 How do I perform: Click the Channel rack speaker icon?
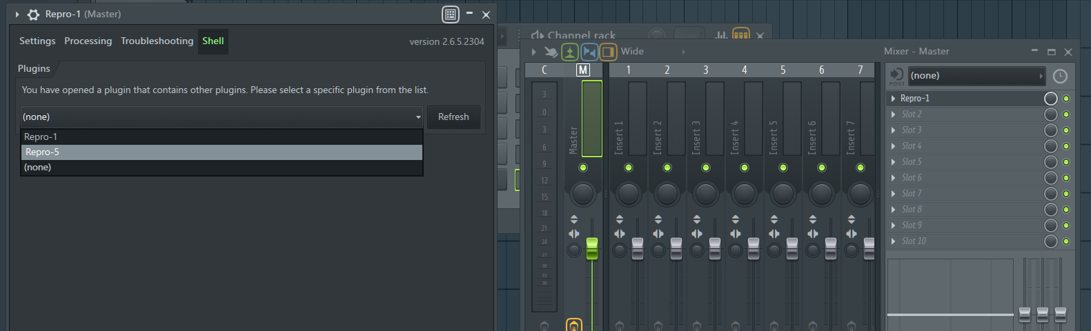click(537, 34)
